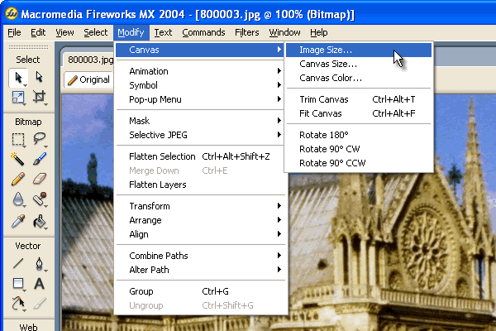This screenshot has height=331, width=496.
Task: Select the Text tool
Action: pyautogui.click(x=39, y=284)
